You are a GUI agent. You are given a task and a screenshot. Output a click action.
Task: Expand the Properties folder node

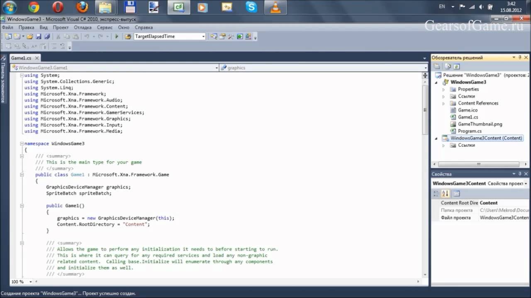point(443,89)
